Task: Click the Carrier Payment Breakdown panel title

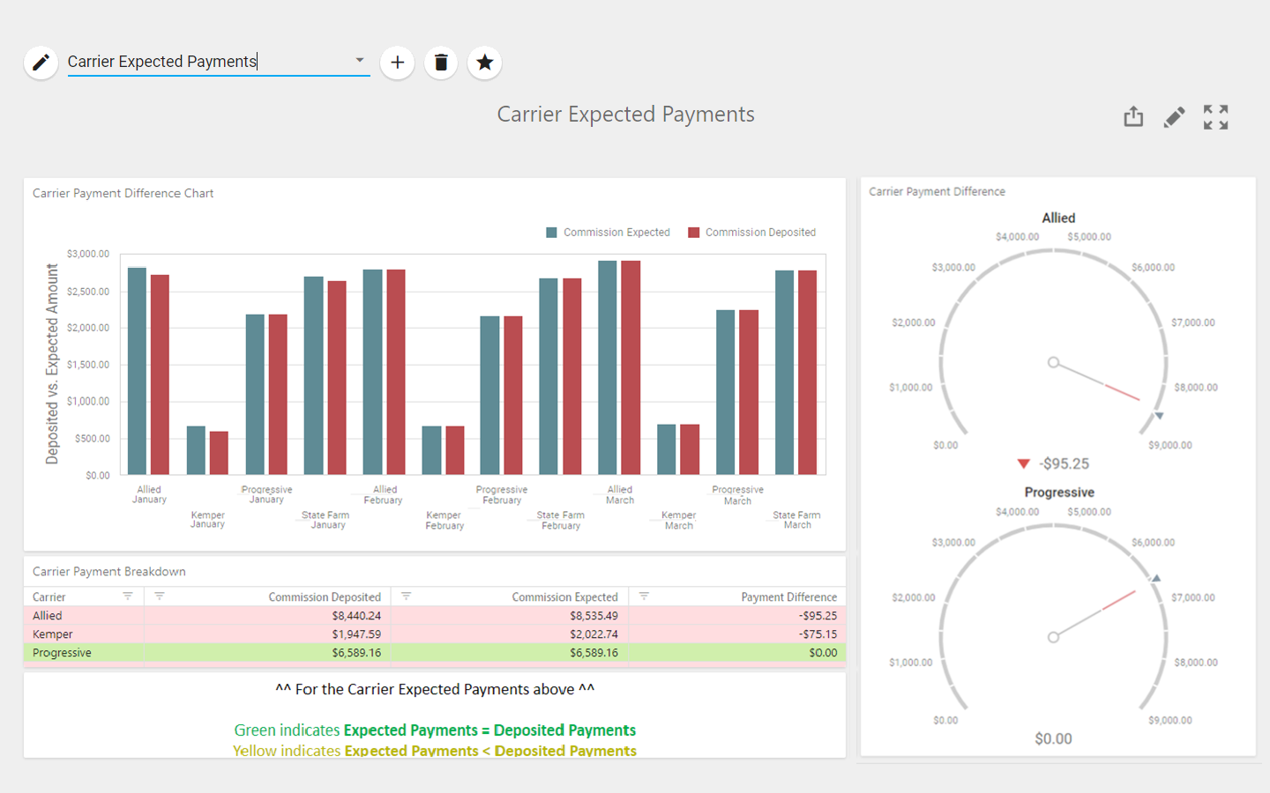Action: click(x=108, y=571)
